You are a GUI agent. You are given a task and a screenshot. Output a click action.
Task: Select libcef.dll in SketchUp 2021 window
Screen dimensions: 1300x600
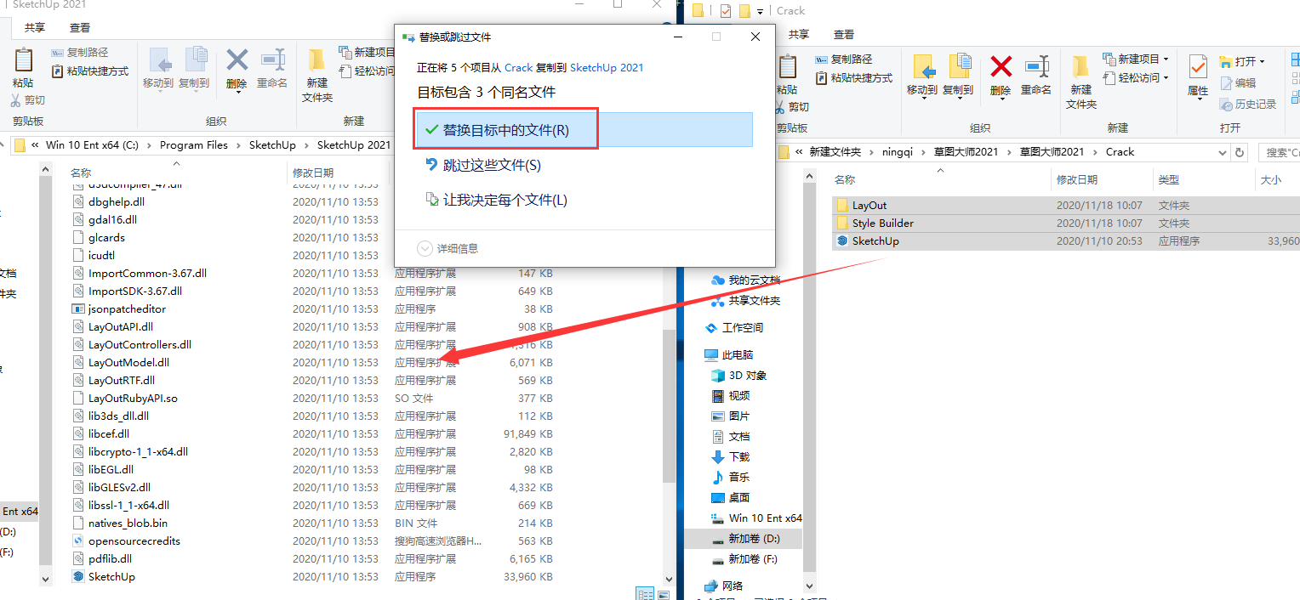click(x=108, y=433)
